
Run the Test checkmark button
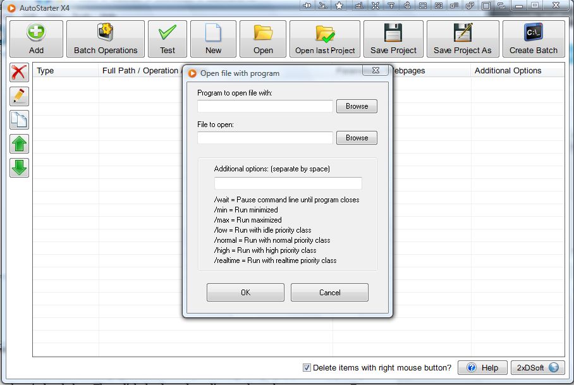click(x=168, y=39)
